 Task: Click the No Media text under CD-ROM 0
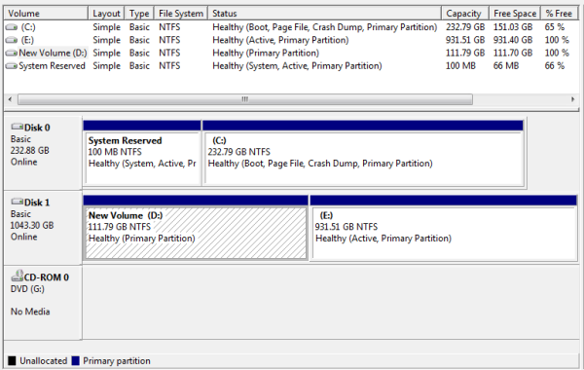(30, 312)
